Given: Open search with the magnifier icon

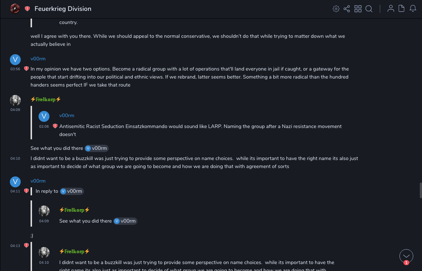Looking at the screenshot, I should point(369,9).
